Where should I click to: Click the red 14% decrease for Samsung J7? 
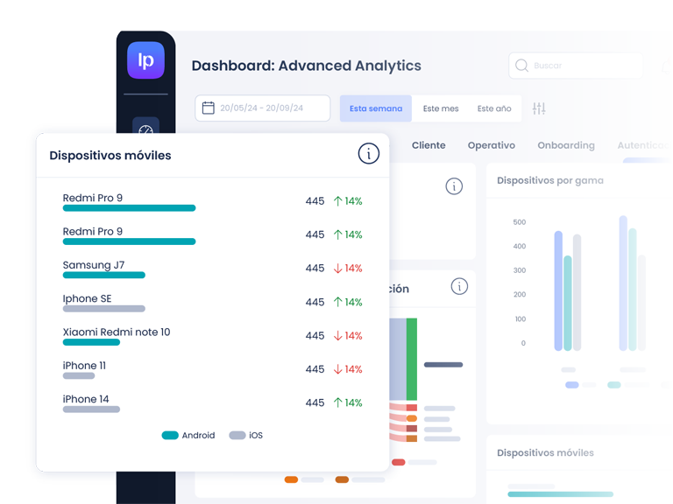pyautogui.click(x=348, y=269)
